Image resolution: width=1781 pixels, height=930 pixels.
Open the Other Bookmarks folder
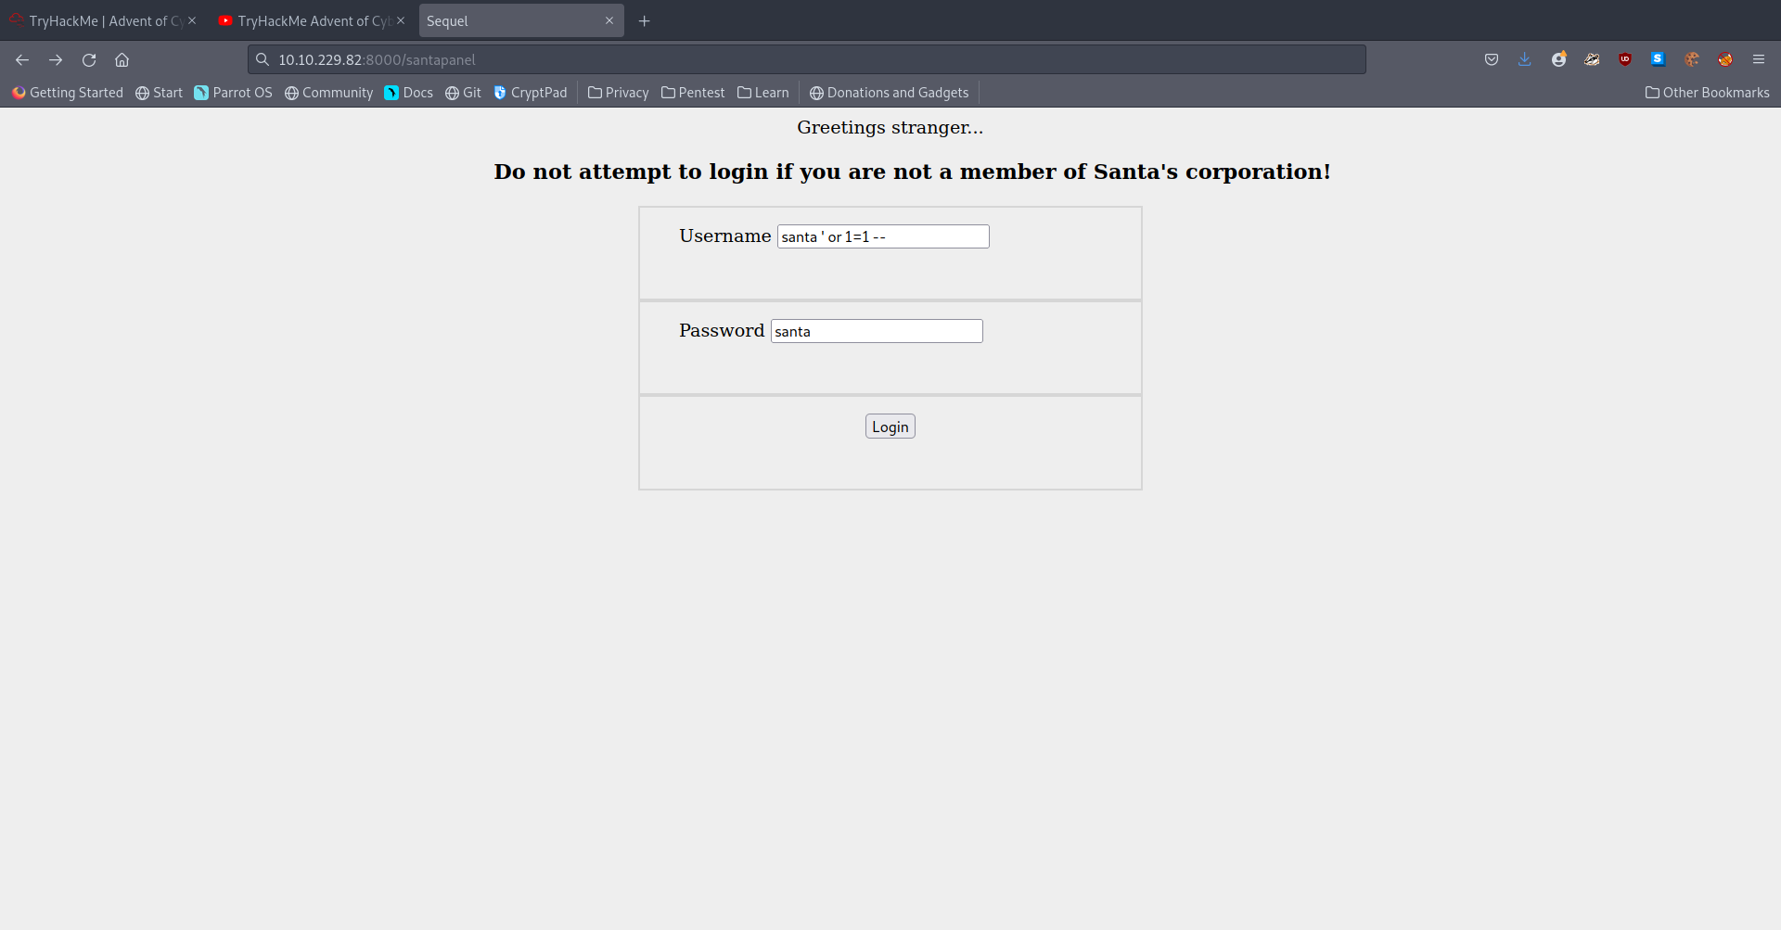(x=1707, y=93)
